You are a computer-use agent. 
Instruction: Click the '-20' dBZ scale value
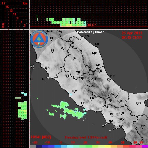(35, 142)
